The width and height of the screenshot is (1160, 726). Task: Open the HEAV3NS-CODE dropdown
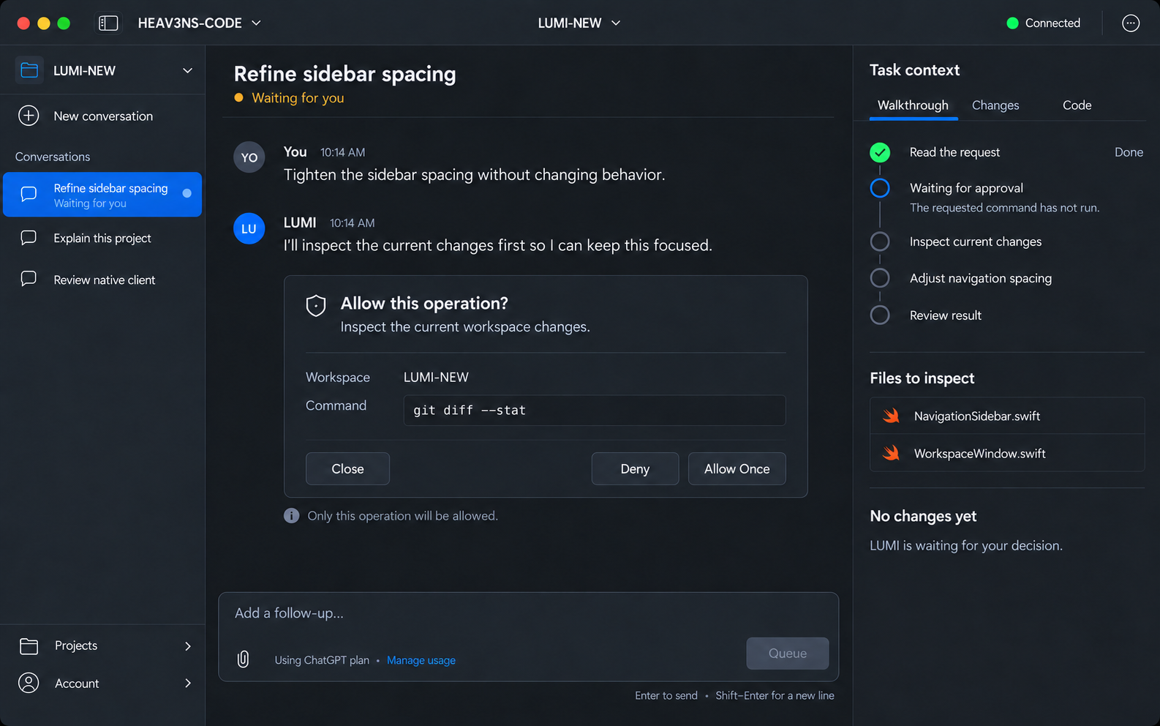point(200,23)
